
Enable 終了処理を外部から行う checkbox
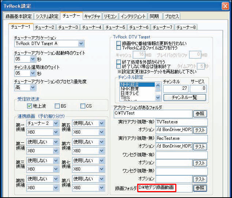pyautogui.click(x=119, y=62)
